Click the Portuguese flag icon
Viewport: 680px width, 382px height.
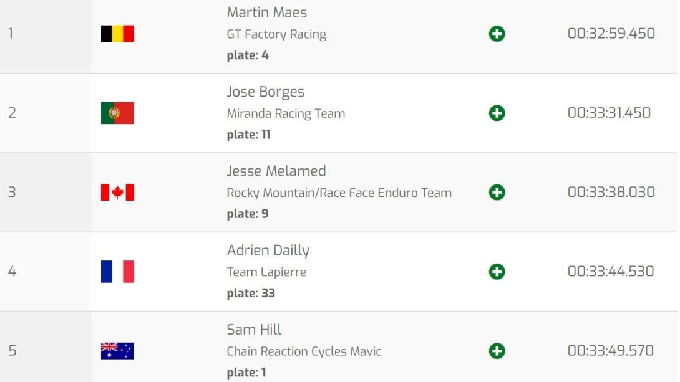(117, 113)
